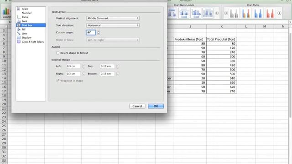Select the cell with value 430
The width and height of the screenshot is (292, 164).
[222, 65]
